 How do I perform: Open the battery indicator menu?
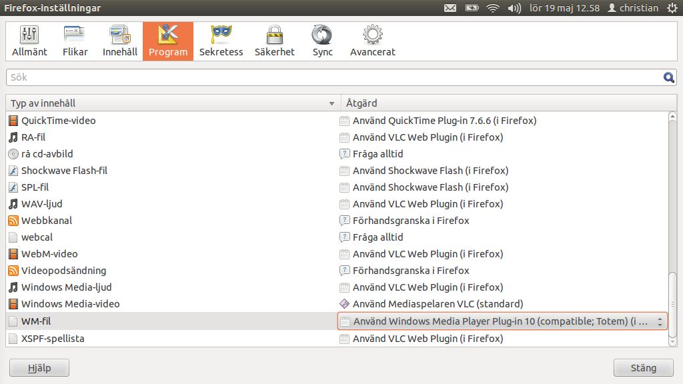pos(472,8)
